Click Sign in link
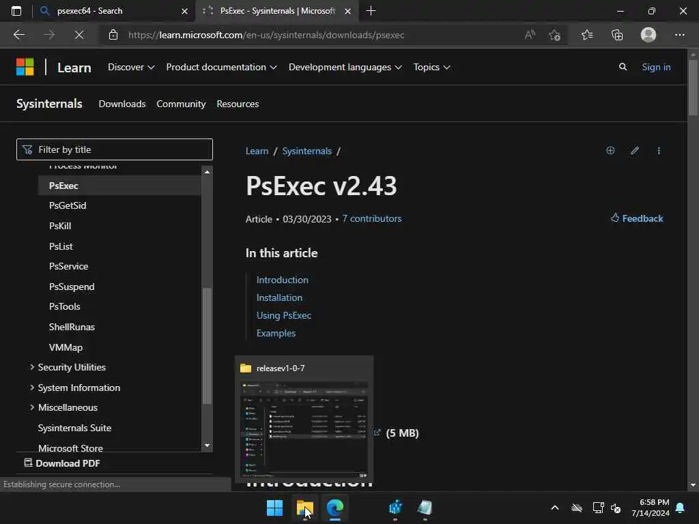 click(x=656, y=67)
